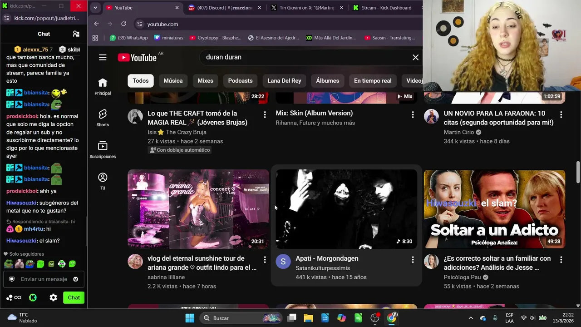This screenshot has width=581, height=327.
Task: Select the Mixes filter chip
Action: [205, 81]
